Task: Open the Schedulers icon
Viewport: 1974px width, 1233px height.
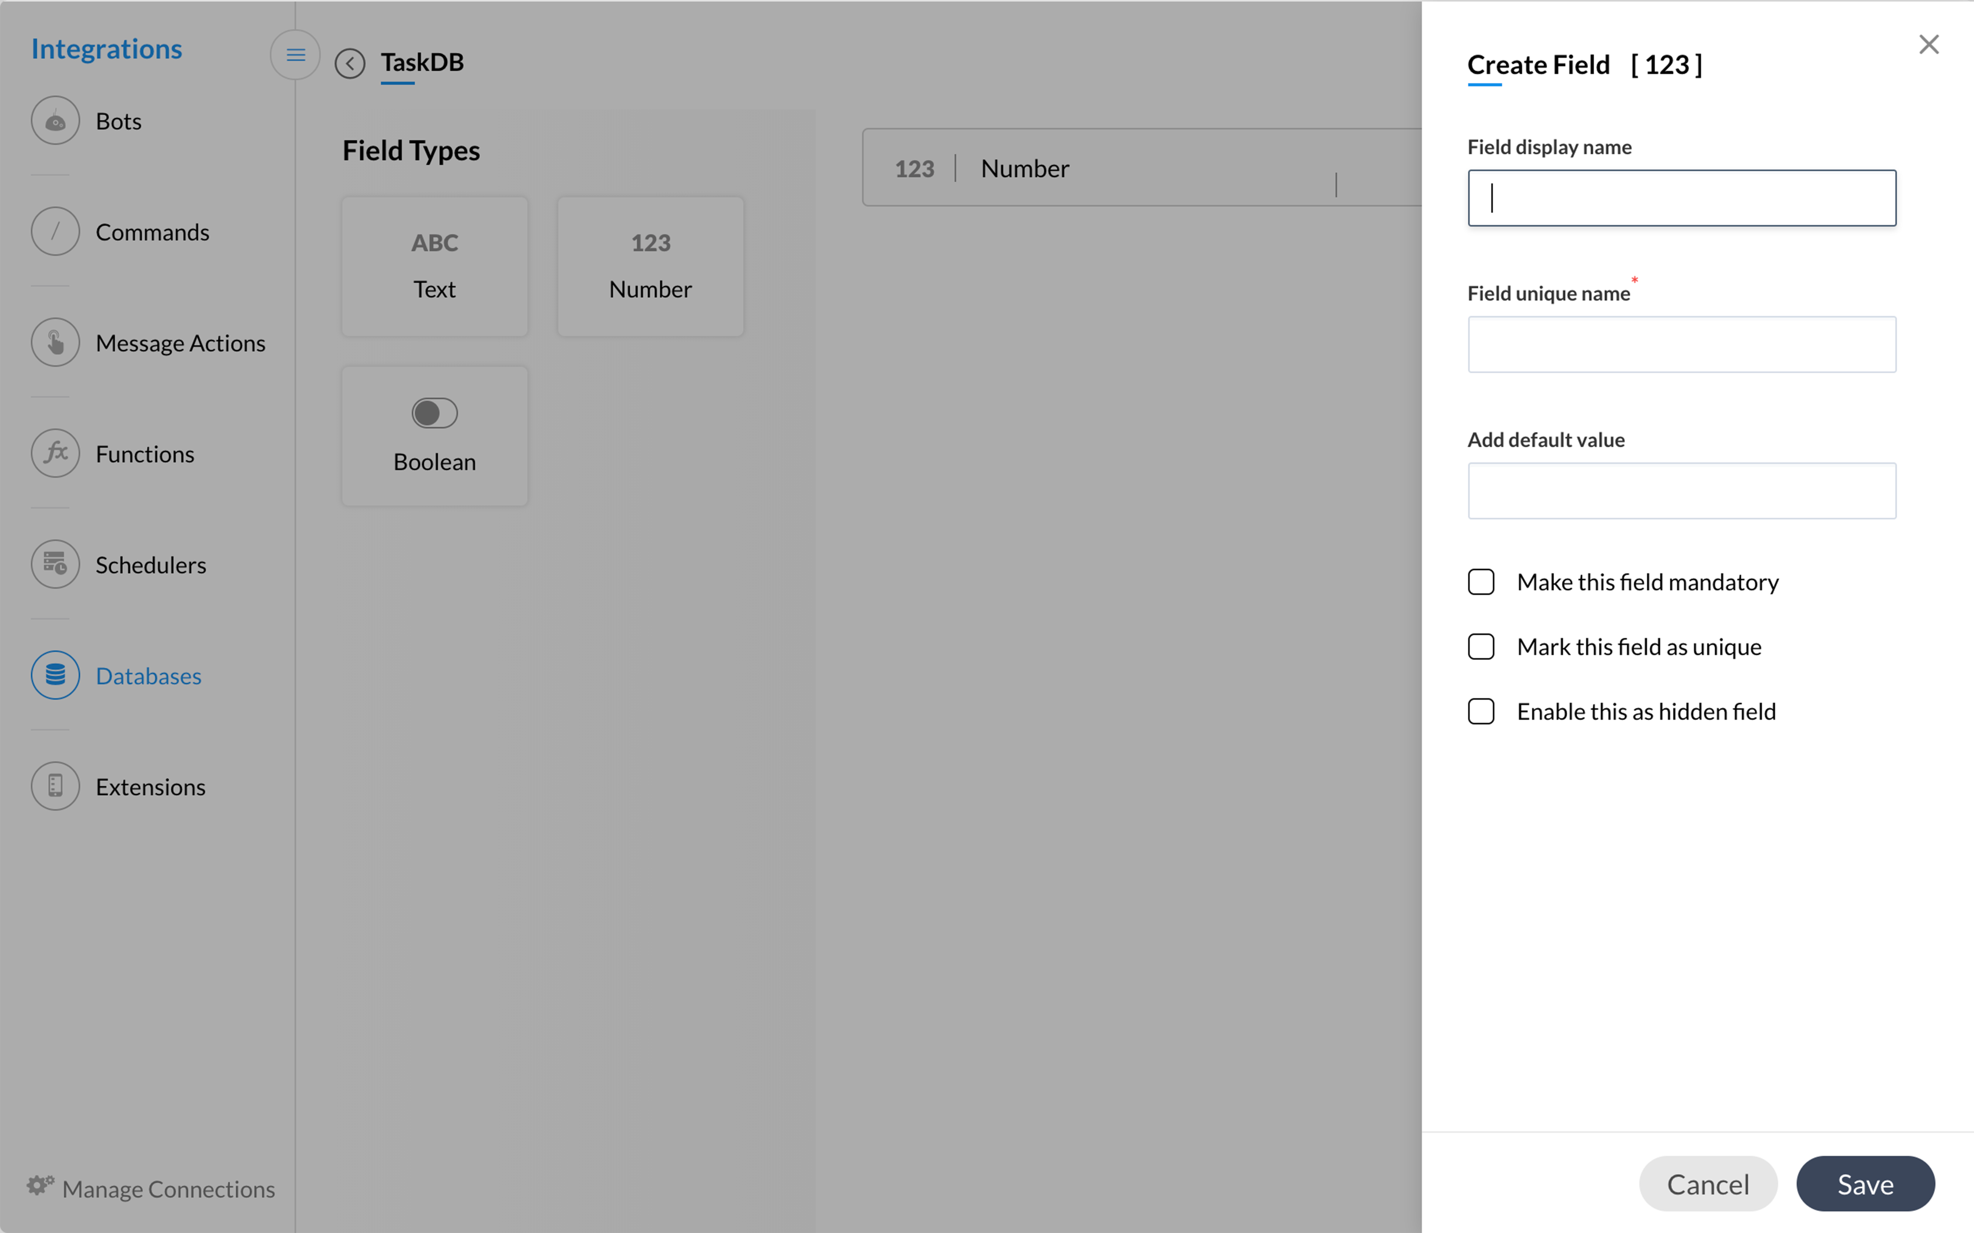Action: click(55, 564)
